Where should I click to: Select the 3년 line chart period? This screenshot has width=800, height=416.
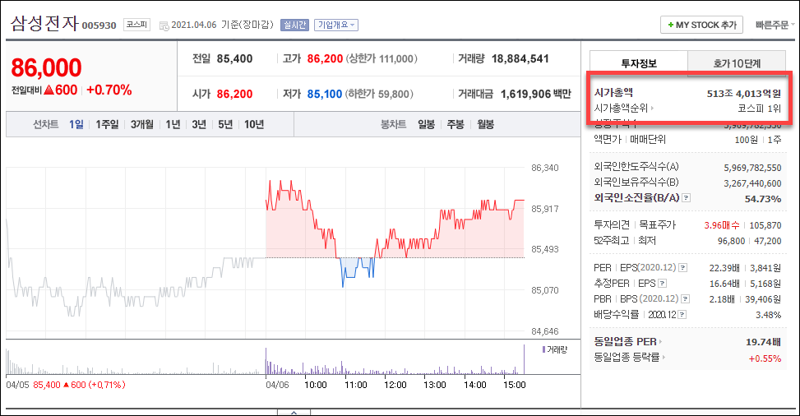coord(199,124)
